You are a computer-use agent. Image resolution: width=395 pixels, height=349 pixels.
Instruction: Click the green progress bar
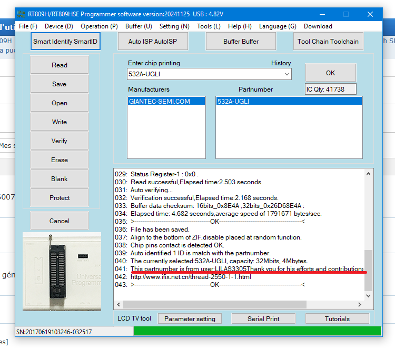click(256, 331)
